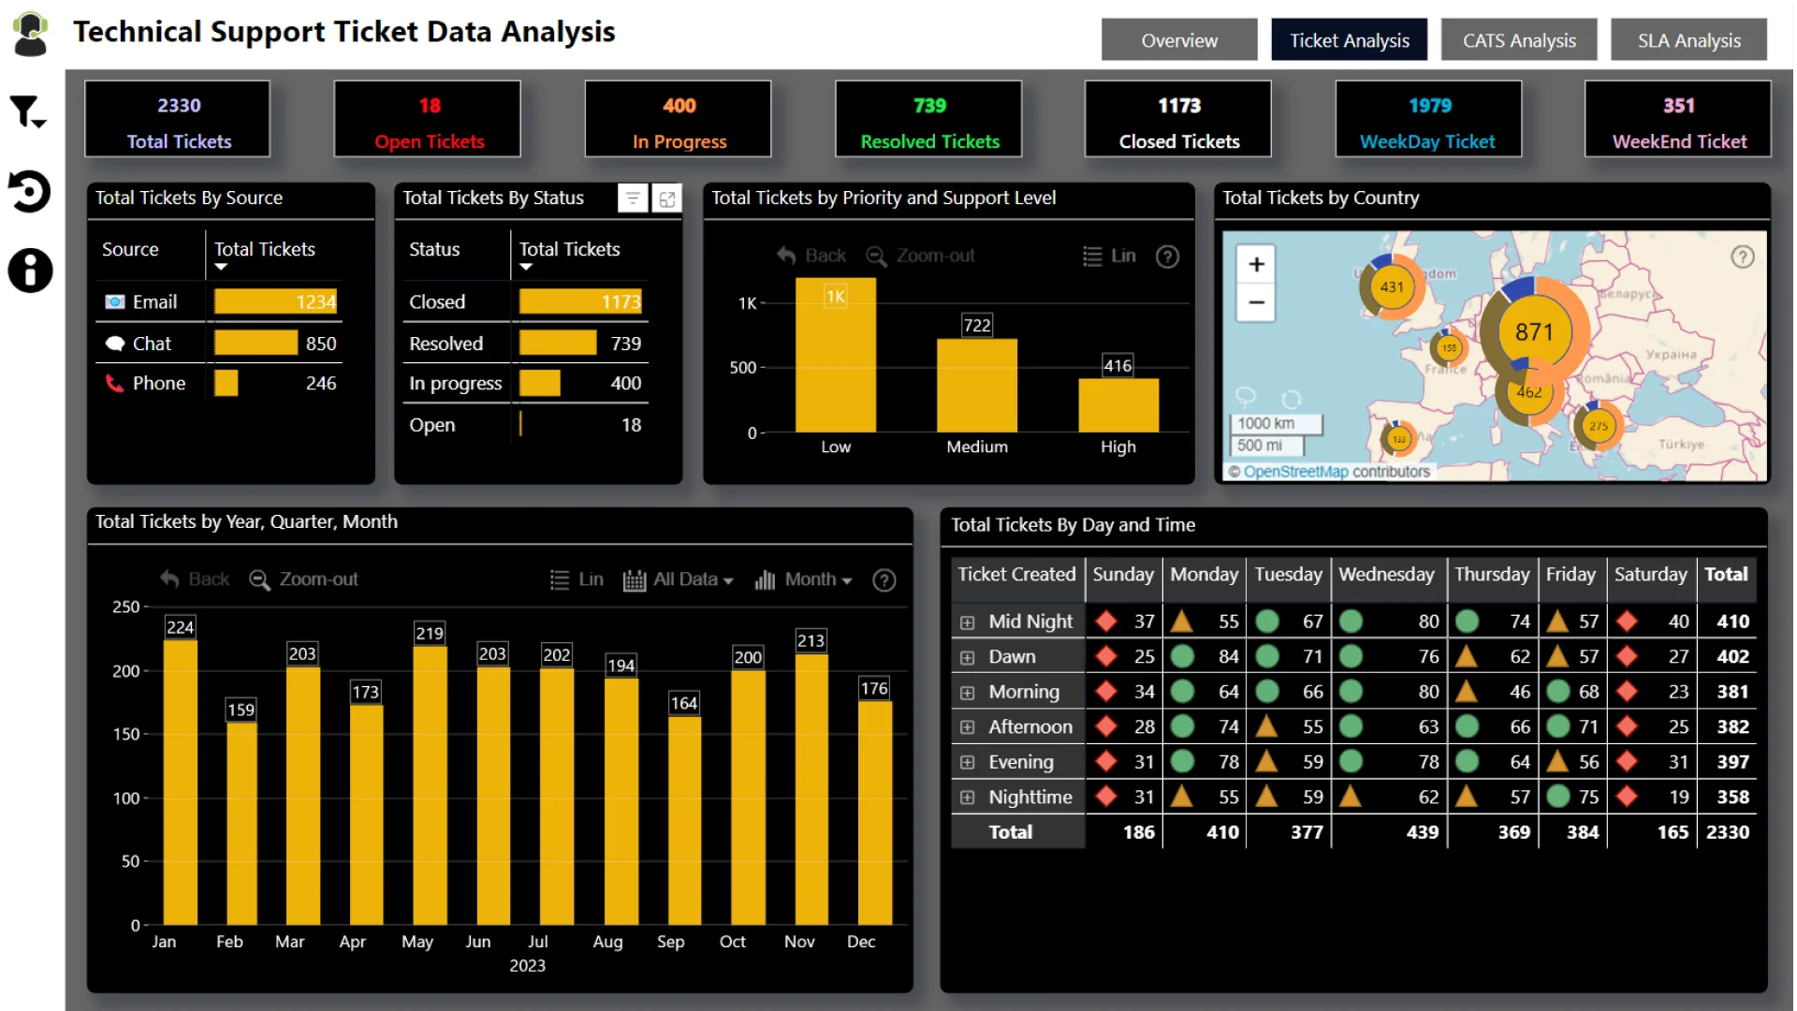Zoom out on the country map
Viewport: 1797px width, 1011px height.
click(x=1256, y=302)
